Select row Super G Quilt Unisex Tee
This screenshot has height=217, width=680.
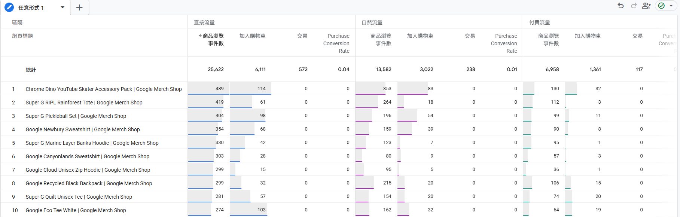[79, 197]
